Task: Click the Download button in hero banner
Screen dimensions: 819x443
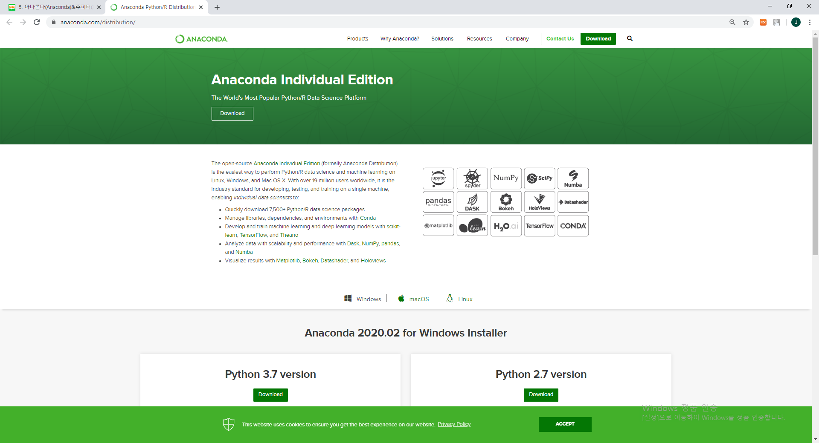Action: [232, 113]
